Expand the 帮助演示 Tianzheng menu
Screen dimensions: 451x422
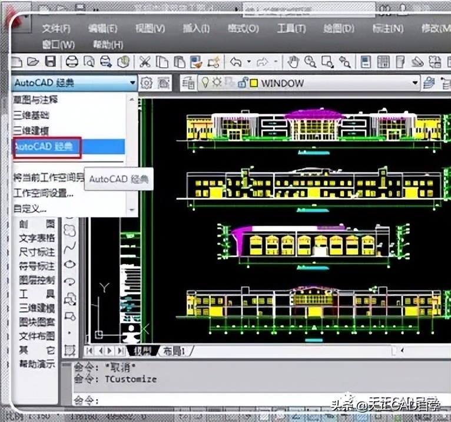click(x=37, y=364)
